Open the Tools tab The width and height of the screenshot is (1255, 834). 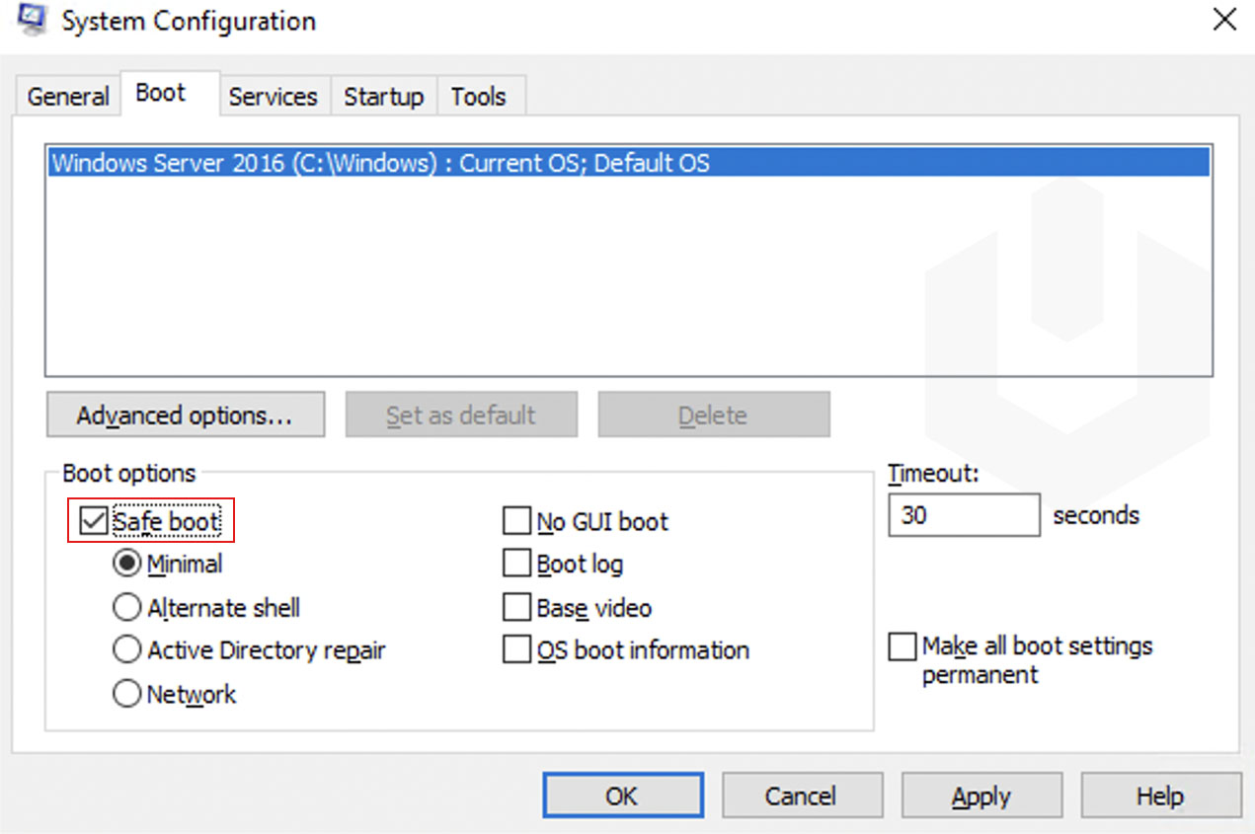479,96
